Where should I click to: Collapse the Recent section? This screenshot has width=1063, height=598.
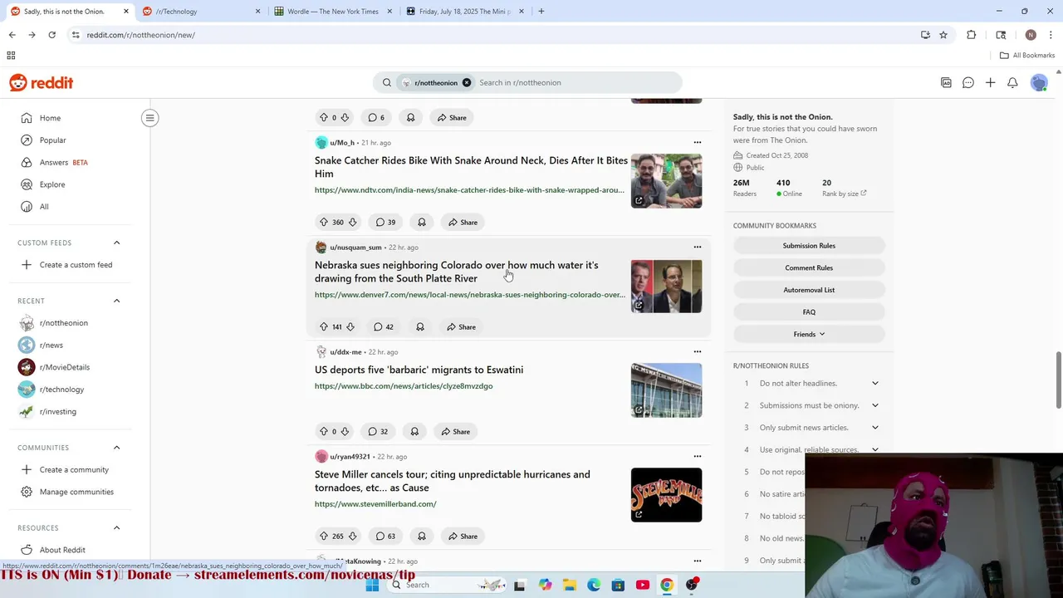pyautogui.click(x=116, y=301)
